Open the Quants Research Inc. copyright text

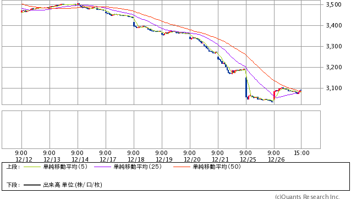coord(308,197)
